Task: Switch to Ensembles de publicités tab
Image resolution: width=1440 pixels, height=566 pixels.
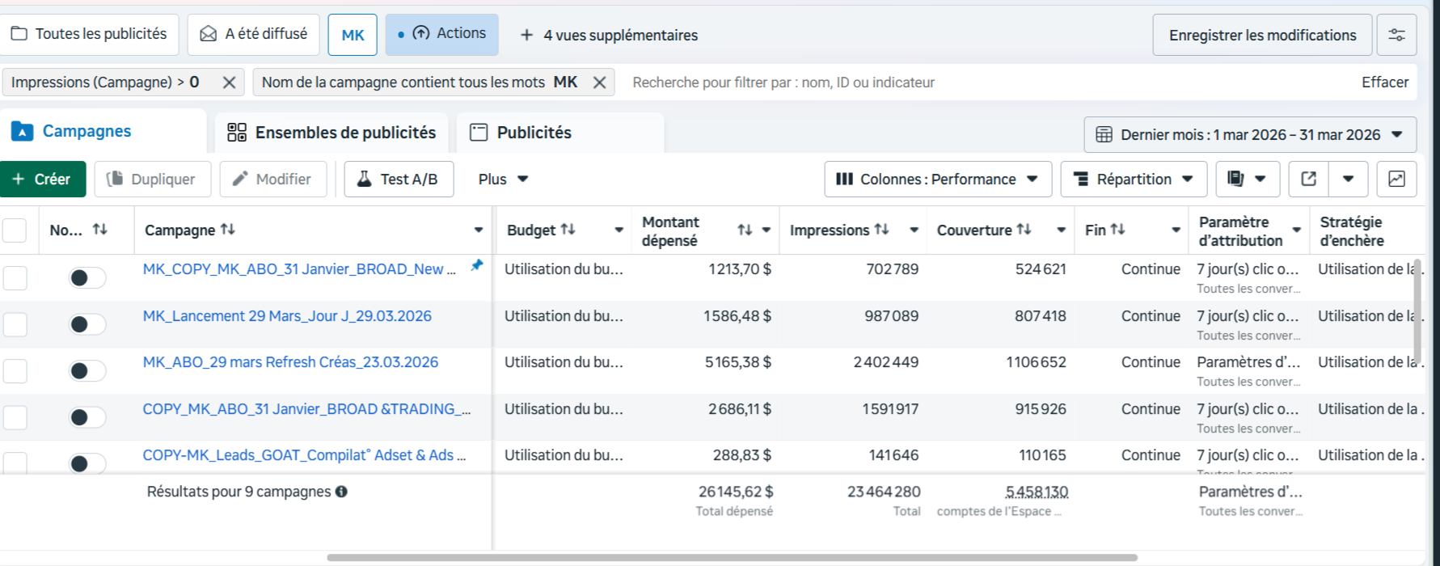Action: 331,133
